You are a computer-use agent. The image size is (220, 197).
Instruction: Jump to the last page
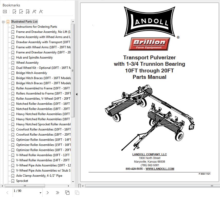[x=57, y=193]
